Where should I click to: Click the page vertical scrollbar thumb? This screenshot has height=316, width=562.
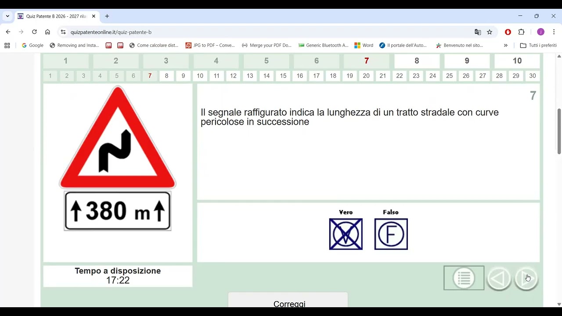pyautogui.click(x=559, y=131)
